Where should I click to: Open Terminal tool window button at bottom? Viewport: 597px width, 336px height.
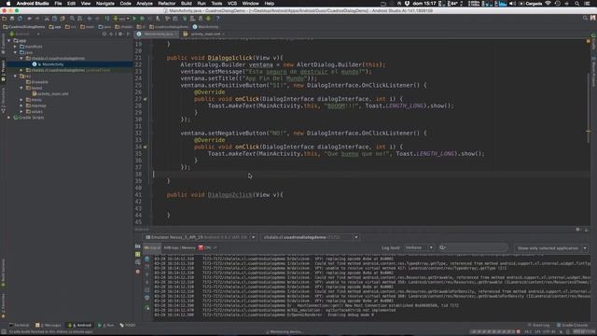tap(19, 326)
